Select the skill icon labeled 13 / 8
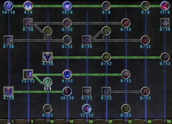The image size is (172, 124). point(67,6)
